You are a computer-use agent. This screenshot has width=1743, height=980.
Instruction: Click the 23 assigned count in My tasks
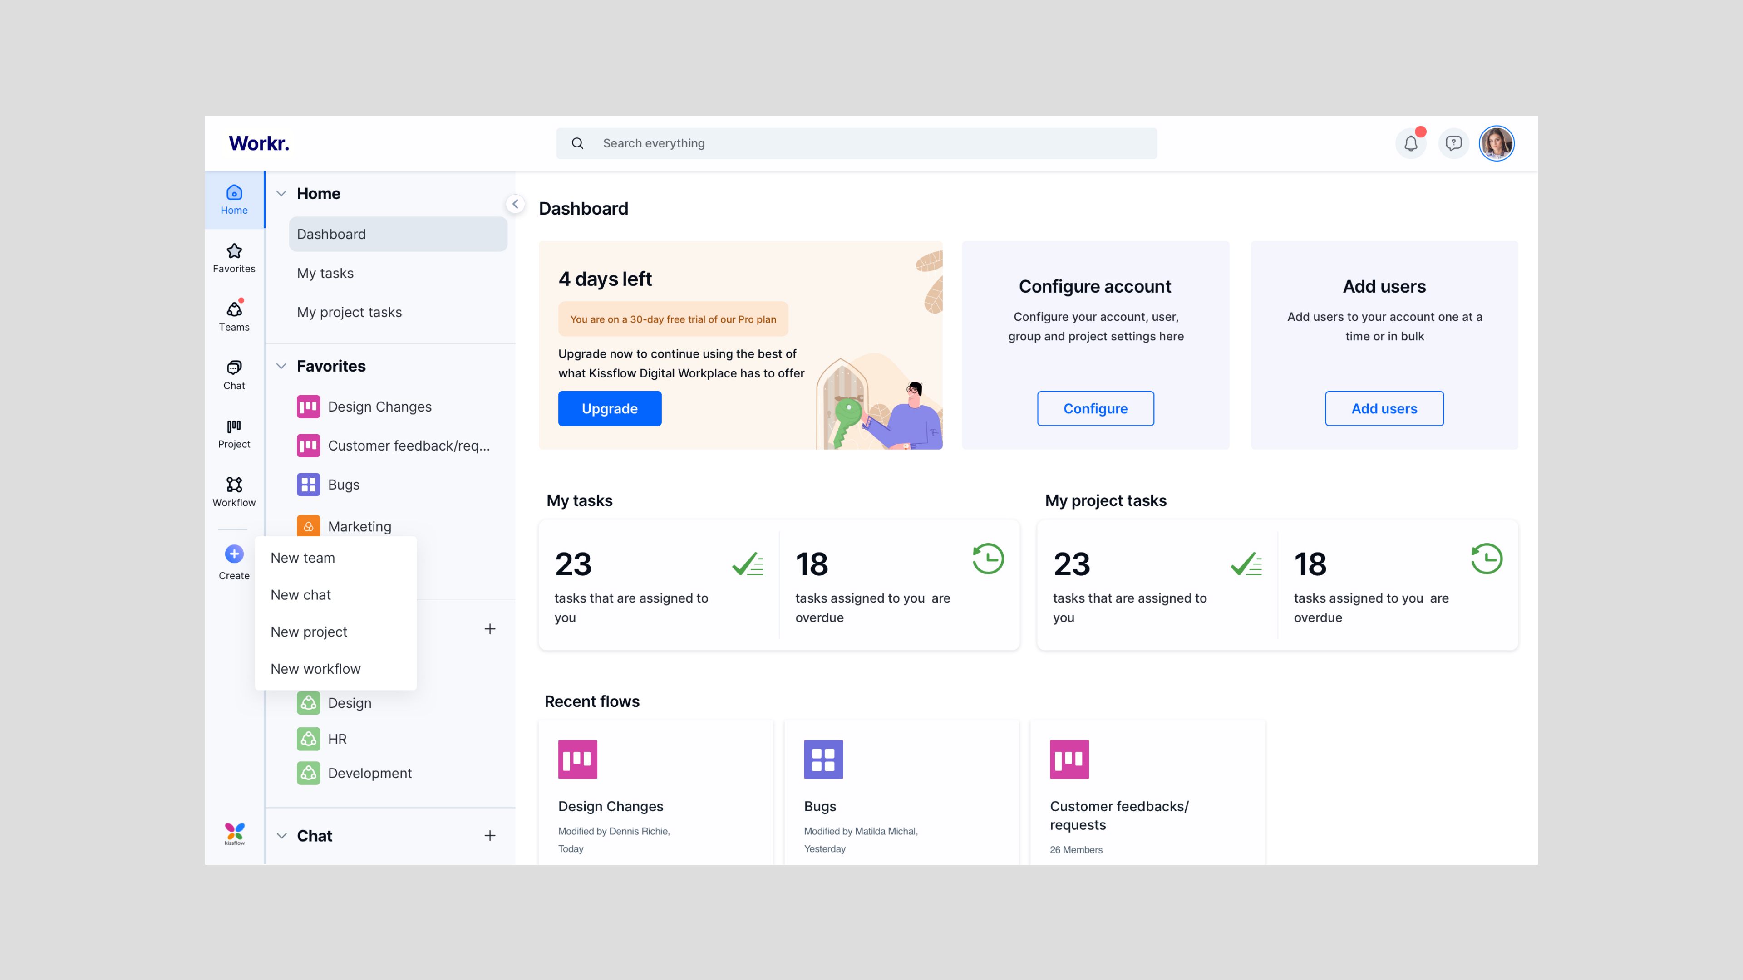[573, 564]
